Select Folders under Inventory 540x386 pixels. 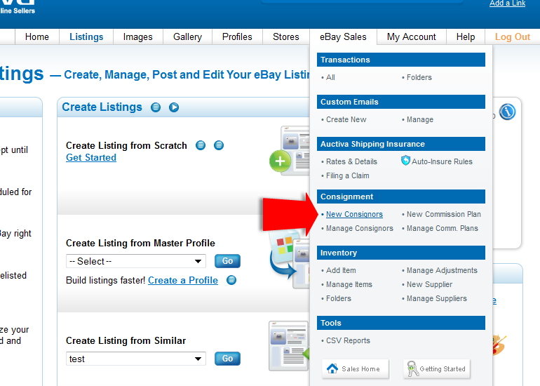(339, 298)
